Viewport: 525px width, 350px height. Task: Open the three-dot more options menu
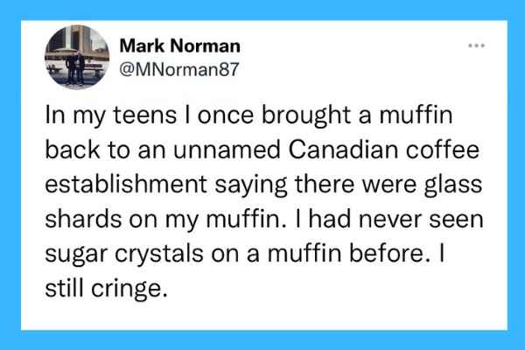[x=477, y=45]
